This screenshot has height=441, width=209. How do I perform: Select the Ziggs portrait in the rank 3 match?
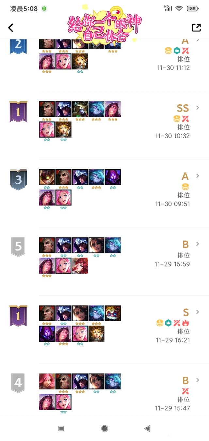tap(47, 177)
